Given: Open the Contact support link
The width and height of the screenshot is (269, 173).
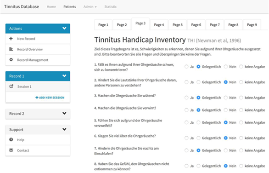Looking at the screenshot, I should (x=38, y=150).
